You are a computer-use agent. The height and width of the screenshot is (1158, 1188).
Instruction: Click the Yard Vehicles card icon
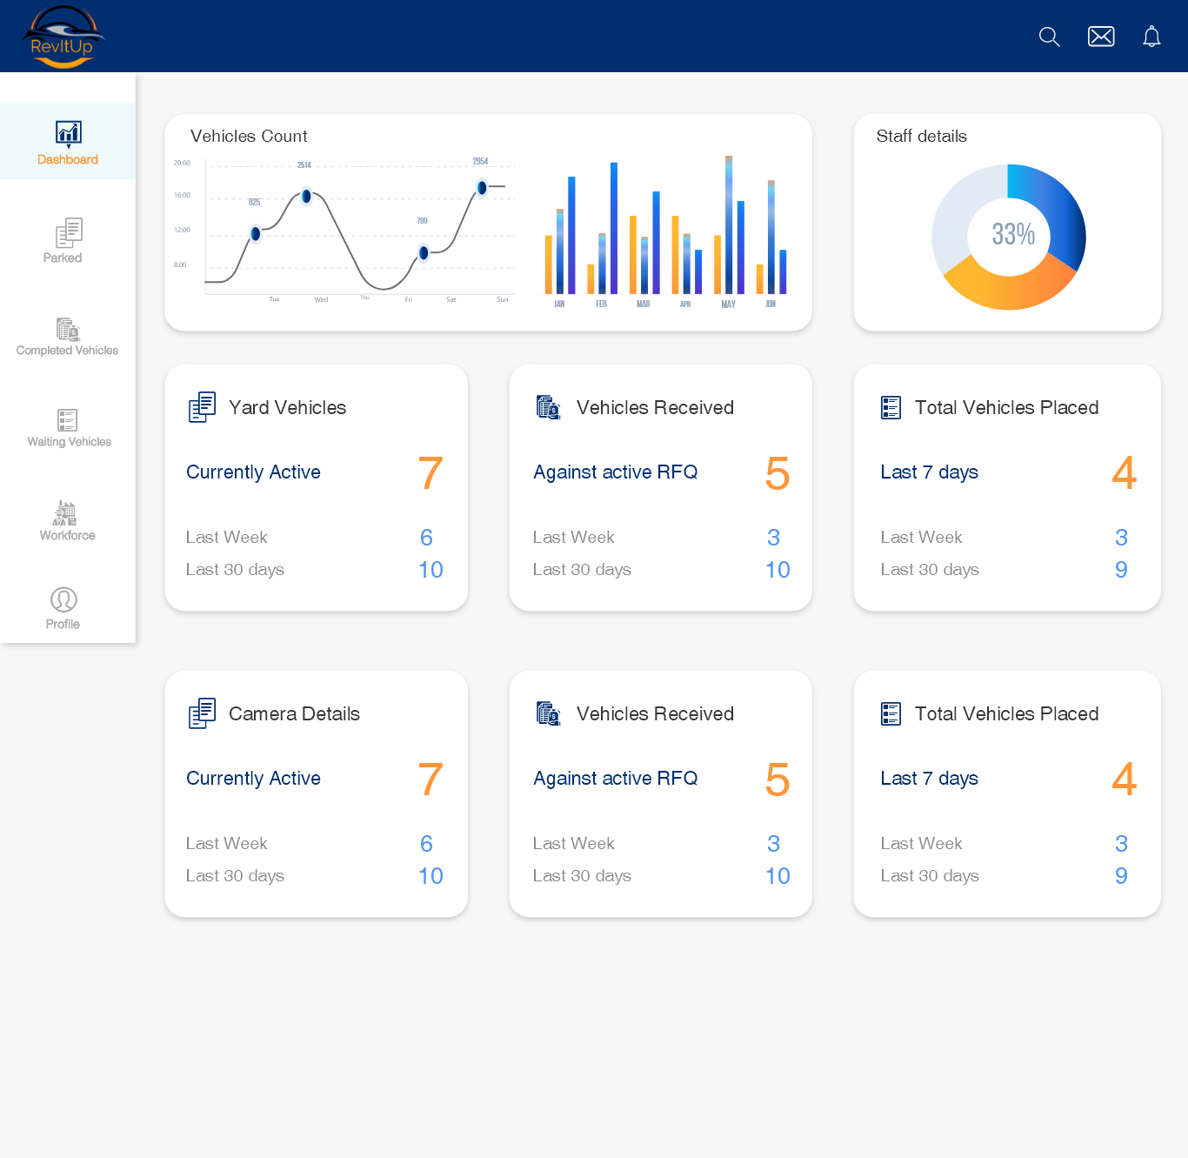(x=202, y=407)
